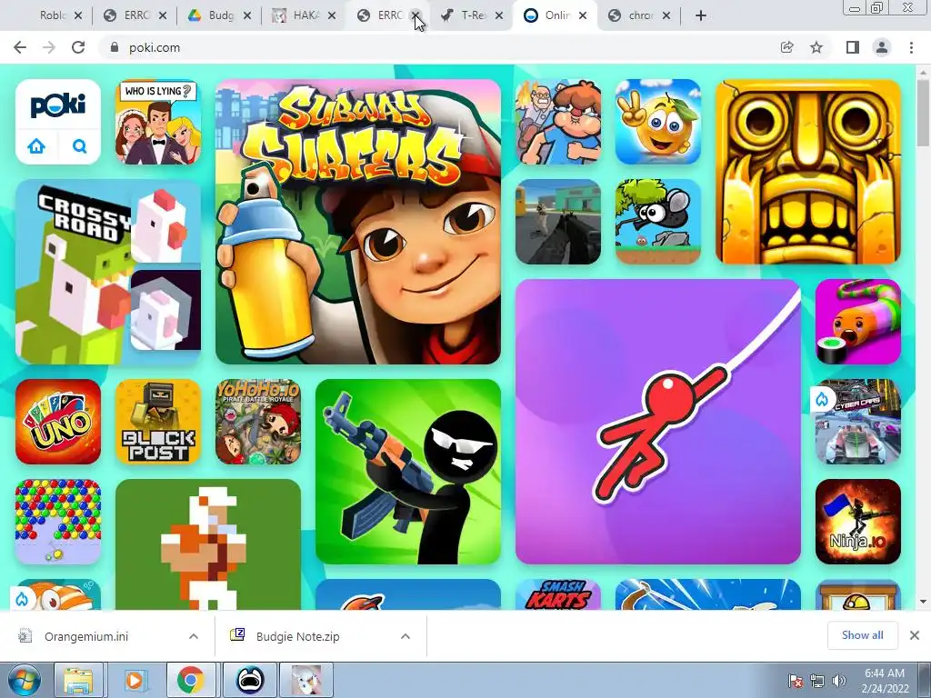The image size is (931, 698).
Task: Open the Poki search magnifier icon
Action: coord(80,146)
